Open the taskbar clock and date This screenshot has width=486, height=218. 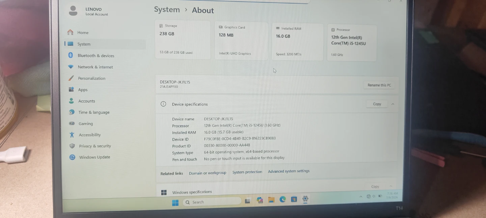393,195
